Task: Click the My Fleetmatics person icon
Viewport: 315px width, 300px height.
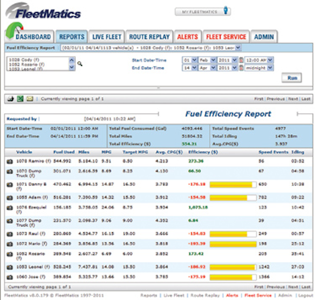Action: (x=226, y=10)
